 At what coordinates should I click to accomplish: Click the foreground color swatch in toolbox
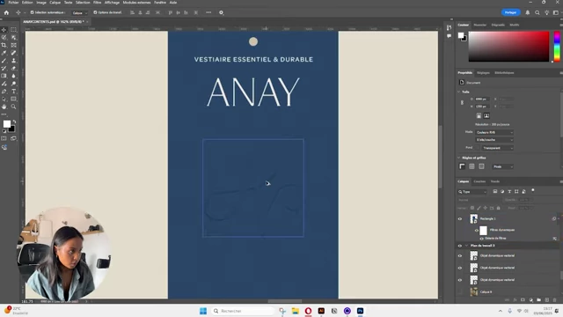(x=6, y=124)
